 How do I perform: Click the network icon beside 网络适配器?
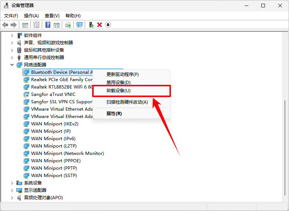click(x=19, y=65)
